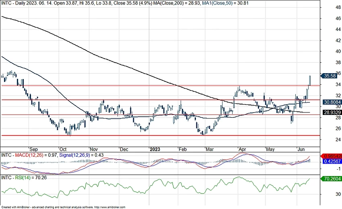Click the RSI(14) = 70.26 label
Viewport: 342px width, 209px height.
pyautogui.click(x=31, y=178)
